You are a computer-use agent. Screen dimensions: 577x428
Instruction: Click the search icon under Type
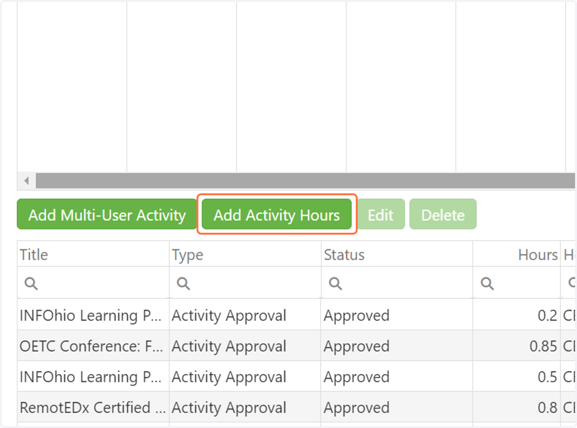click(183, 283)
